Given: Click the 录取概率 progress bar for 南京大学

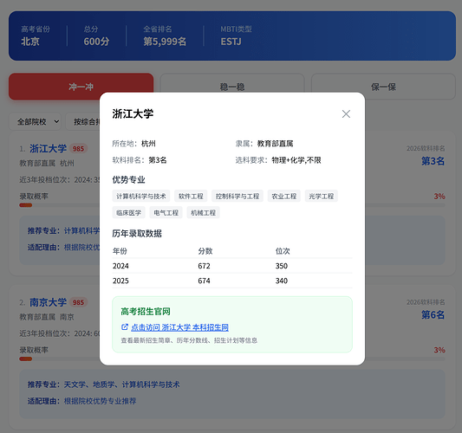Looking at the screenshot, I should point(59,359).
